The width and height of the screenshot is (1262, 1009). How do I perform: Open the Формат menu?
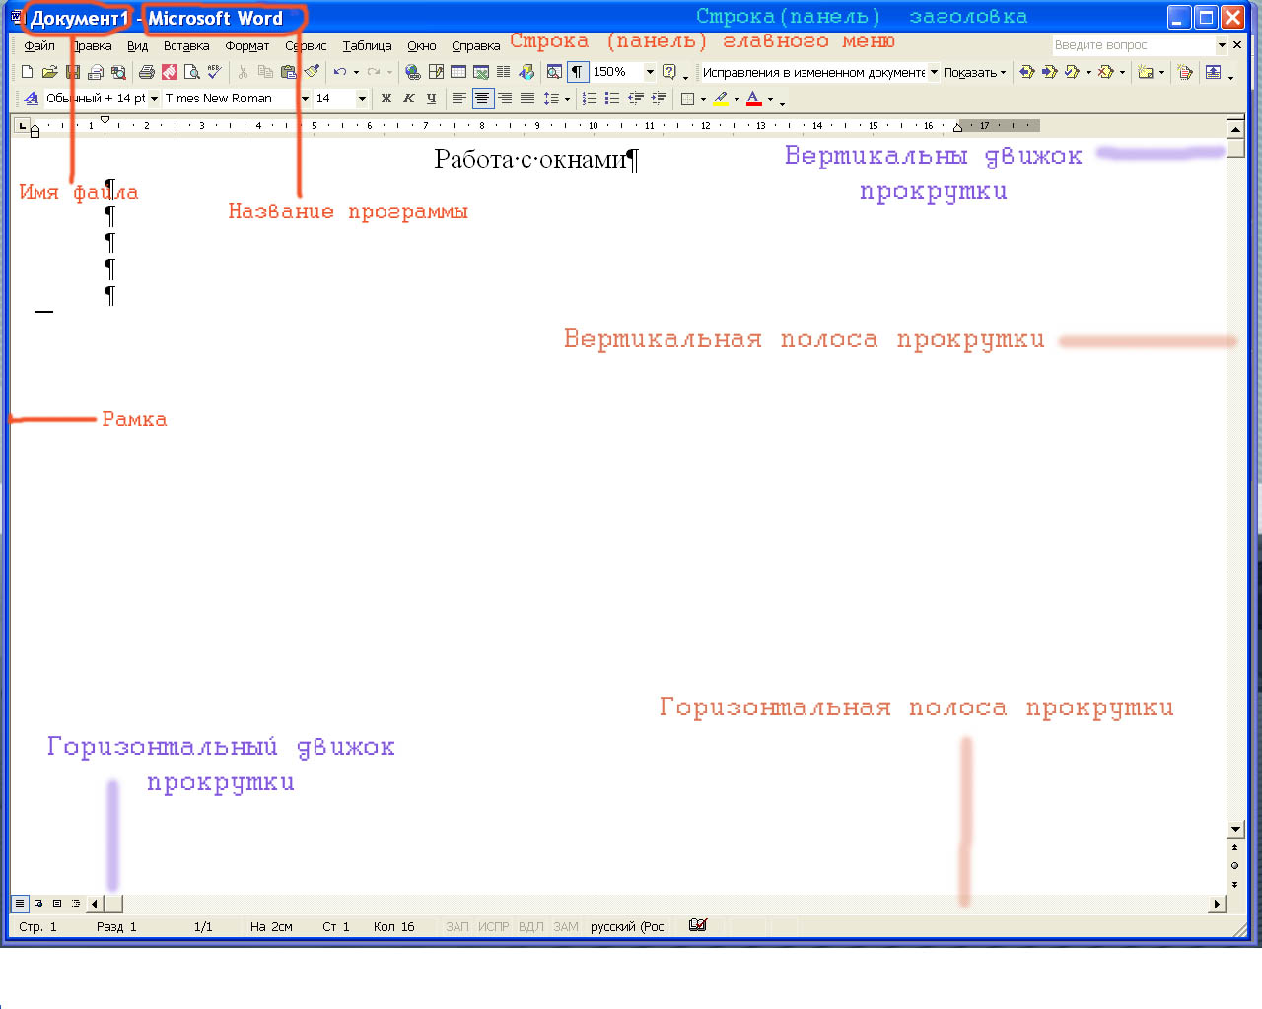point(246,45)
